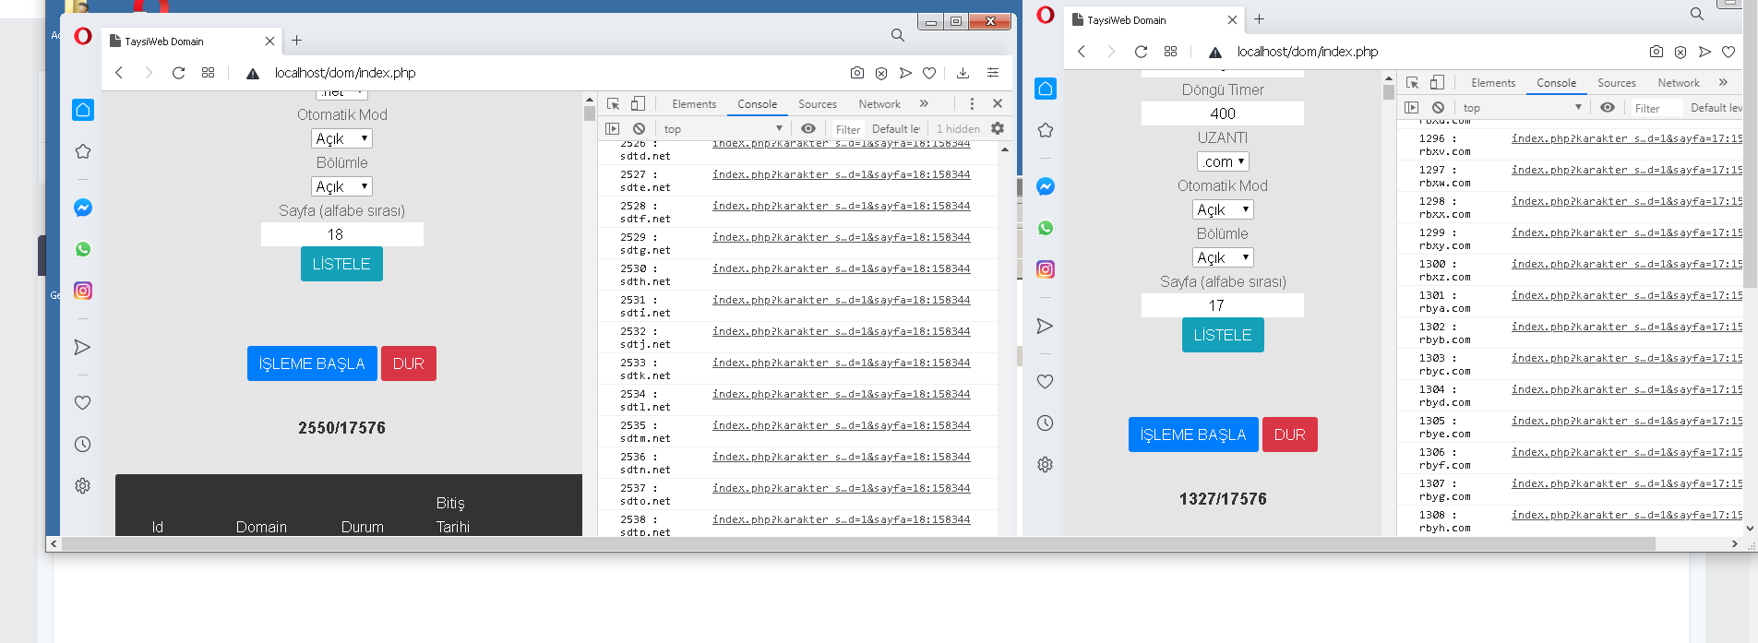Click LİSTELE button in left window
The image size is (1758, 643).
pos(341,264)
